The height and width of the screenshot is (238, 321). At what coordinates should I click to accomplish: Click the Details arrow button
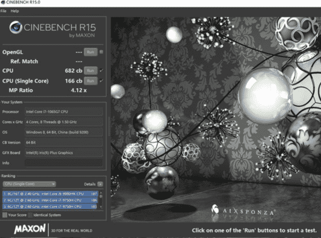100,184
